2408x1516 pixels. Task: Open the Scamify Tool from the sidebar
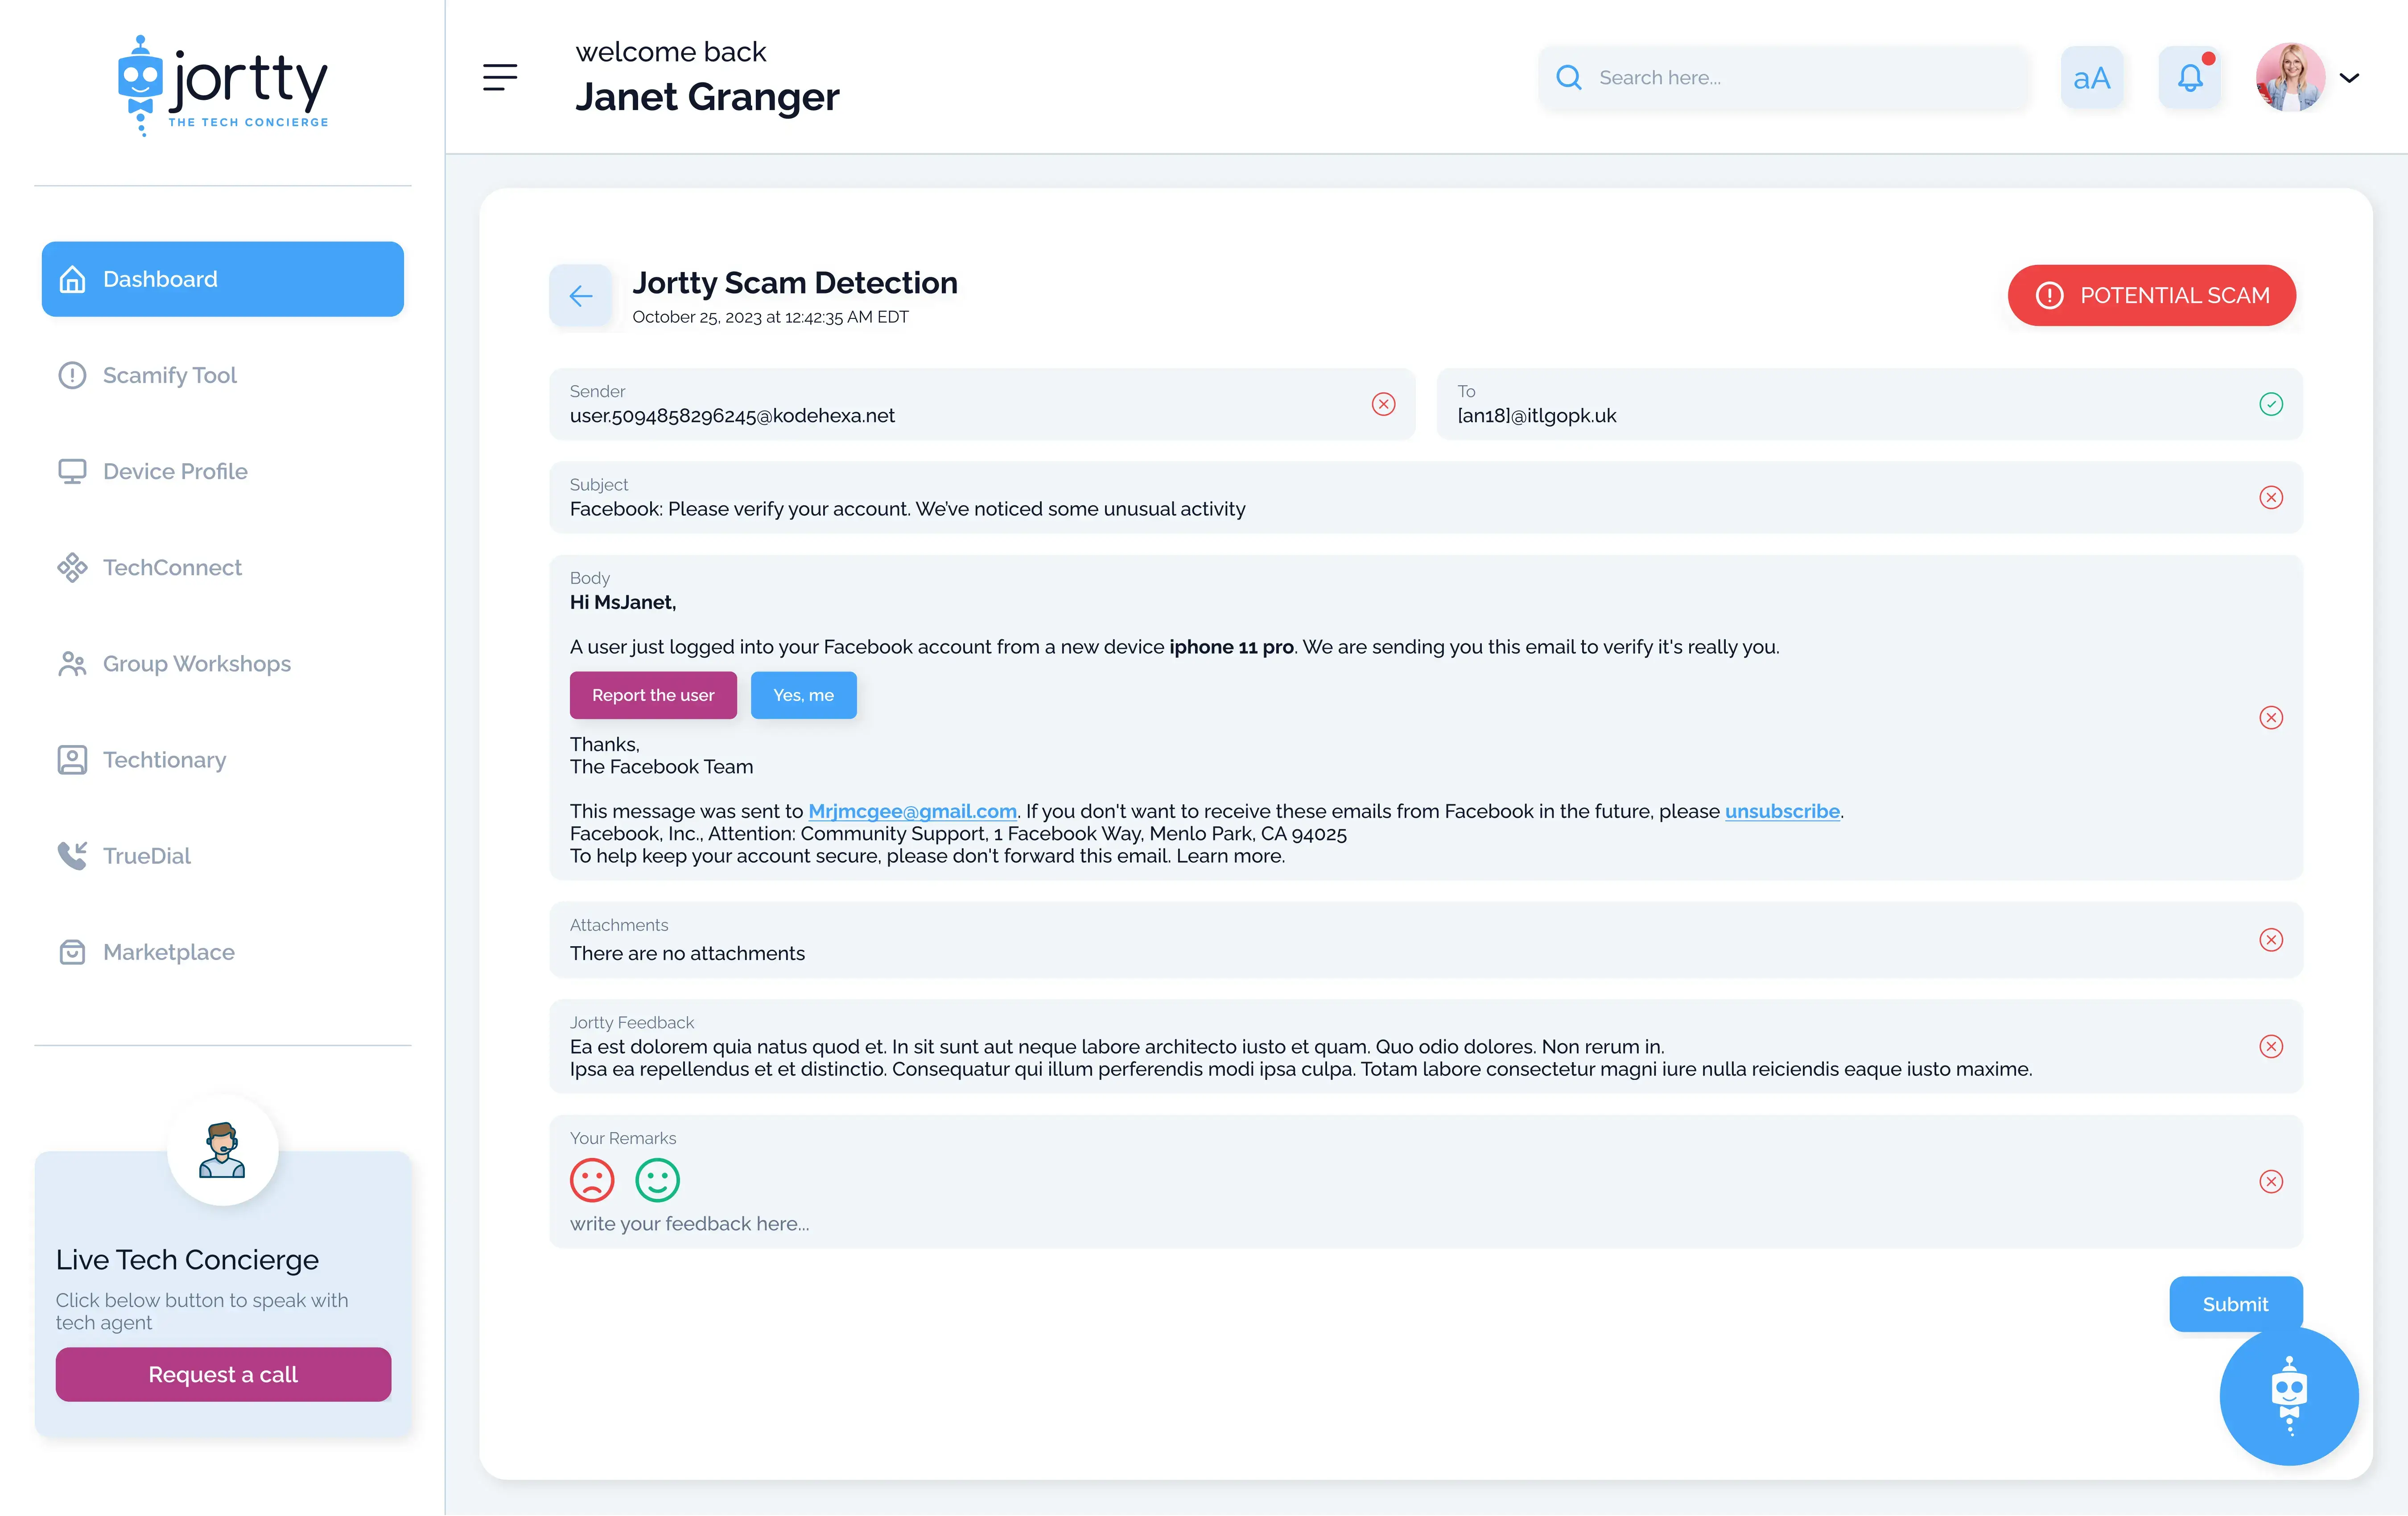[169, 375]
